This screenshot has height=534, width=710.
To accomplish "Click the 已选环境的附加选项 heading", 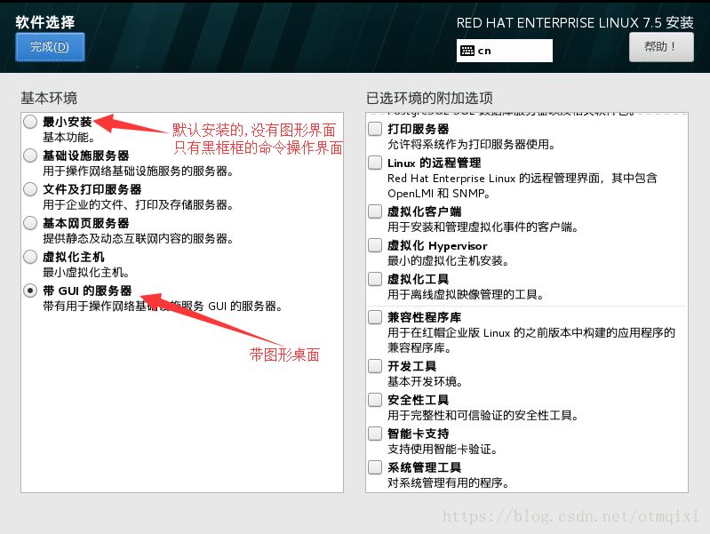I will 429,98.
